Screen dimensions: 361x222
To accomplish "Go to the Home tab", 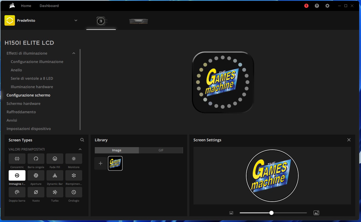I will (x=26, y=6).
